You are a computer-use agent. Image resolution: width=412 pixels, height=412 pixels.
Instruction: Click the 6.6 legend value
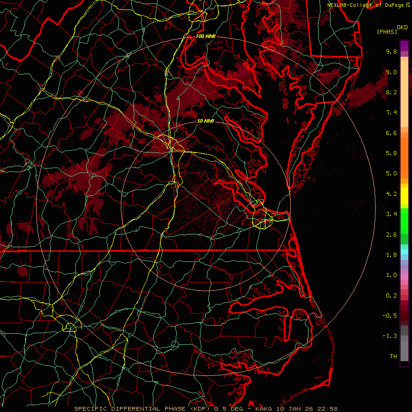391,133
